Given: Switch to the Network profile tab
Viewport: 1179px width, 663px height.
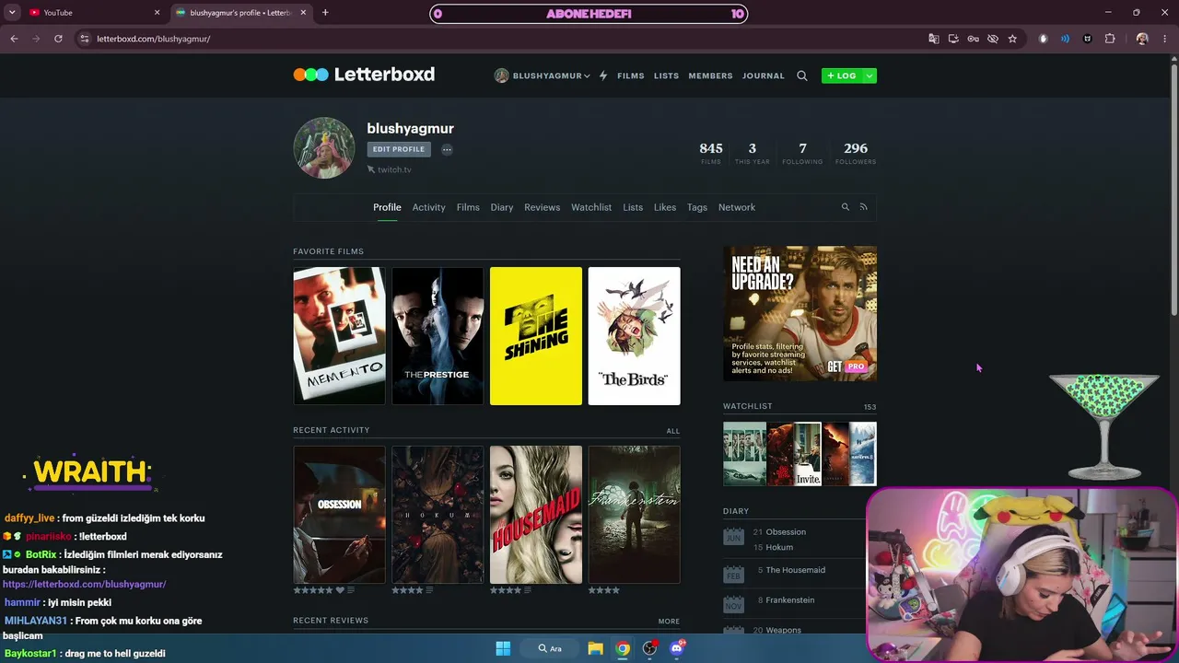Looking at the screenshot, I should [x=737, y=207].
